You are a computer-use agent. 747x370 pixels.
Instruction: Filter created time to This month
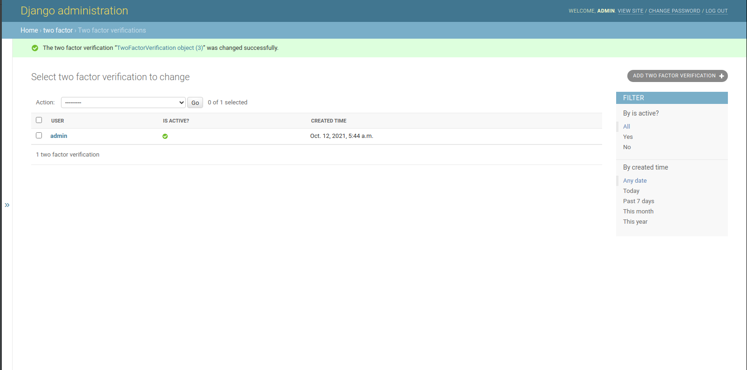tap(638, 212)
